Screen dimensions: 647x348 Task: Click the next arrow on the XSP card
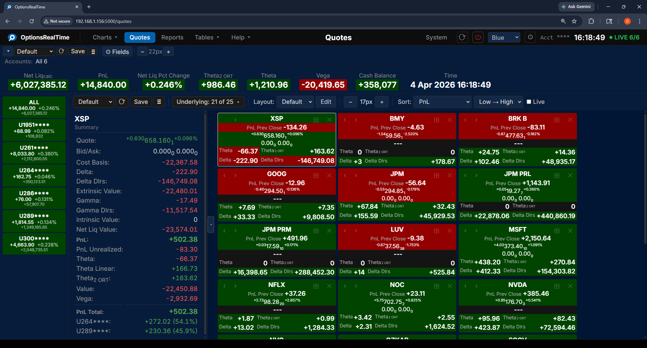point(235,120)
